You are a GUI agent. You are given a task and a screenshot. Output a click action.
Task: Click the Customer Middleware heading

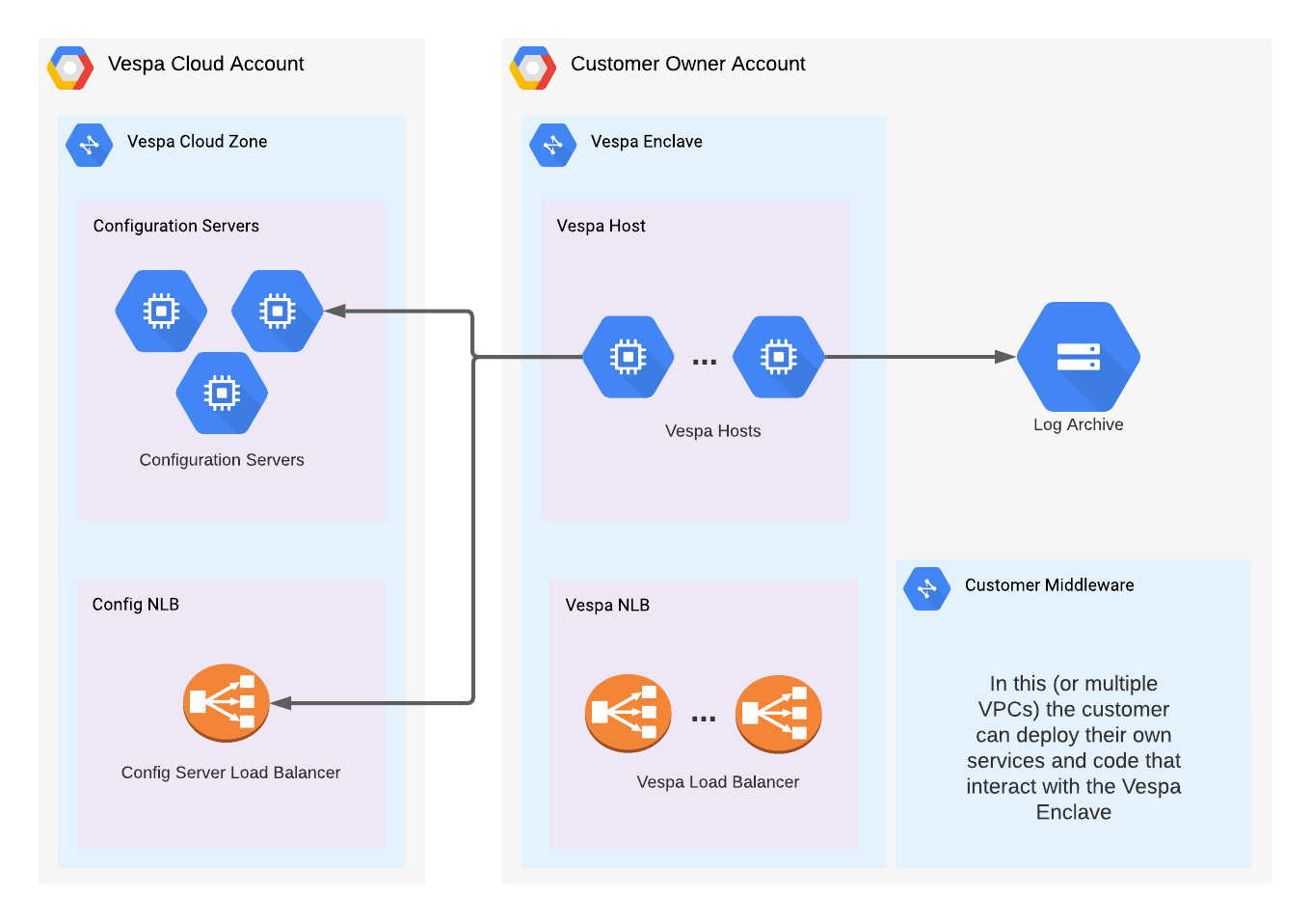[x=1050, y=585]
